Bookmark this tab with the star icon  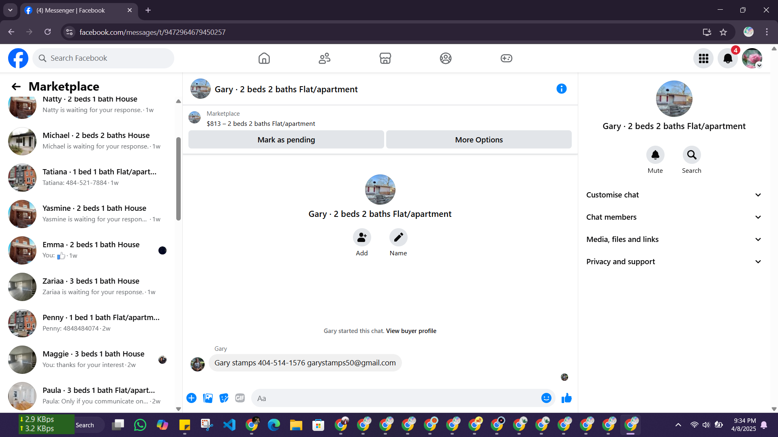(x=723, y=32)
